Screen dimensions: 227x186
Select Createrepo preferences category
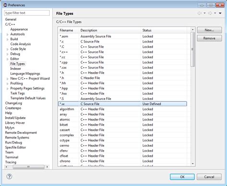click(x=13, y=108)
